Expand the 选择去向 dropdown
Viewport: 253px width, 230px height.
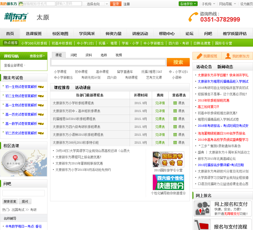pos(96,4)
